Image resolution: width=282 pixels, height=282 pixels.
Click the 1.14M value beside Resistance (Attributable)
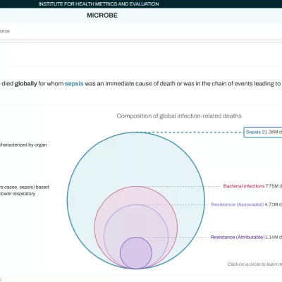[x=271, y=237]
